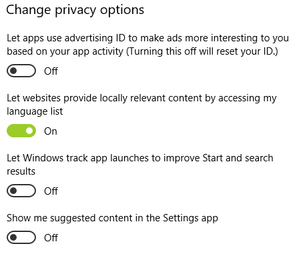Turn on the track app launches toggle
This screenshot has width=297, height=260.
(21, 191)
